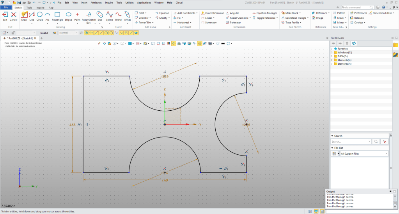Refresh the File Browser panel

[x=354, y=43]
